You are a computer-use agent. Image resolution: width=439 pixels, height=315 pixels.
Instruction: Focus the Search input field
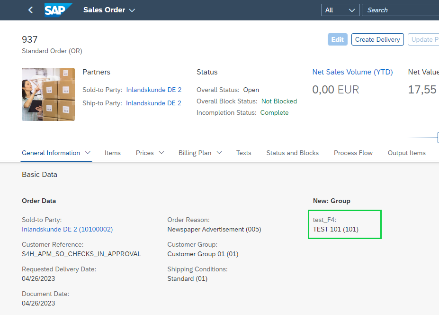coord(400,10)
